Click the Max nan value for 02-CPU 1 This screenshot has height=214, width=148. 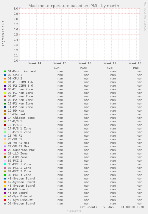point(139,75)
